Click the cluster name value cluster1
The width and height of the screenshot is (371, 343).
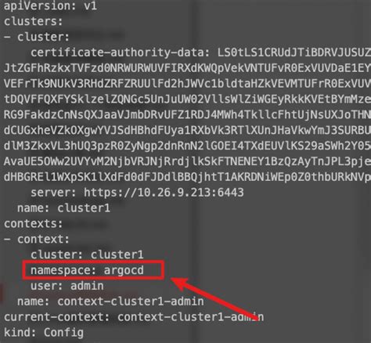(84, 208)
